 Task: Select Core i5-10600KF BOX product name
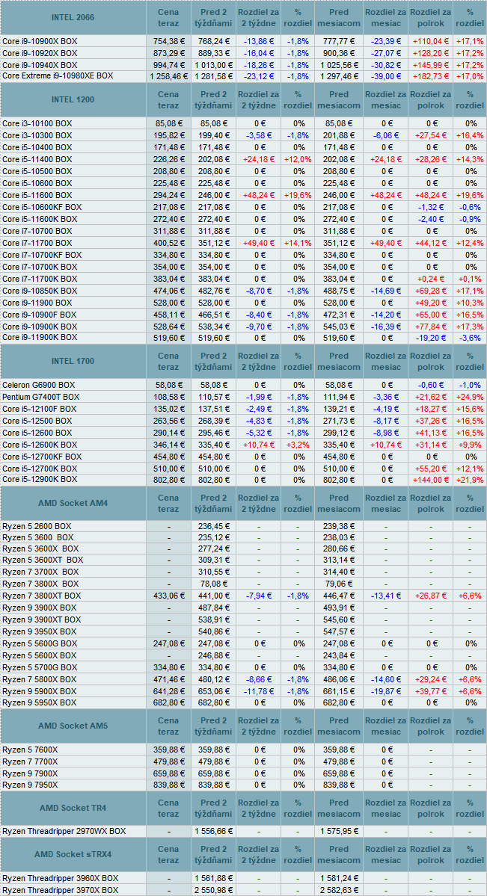[x=42, y=207]
